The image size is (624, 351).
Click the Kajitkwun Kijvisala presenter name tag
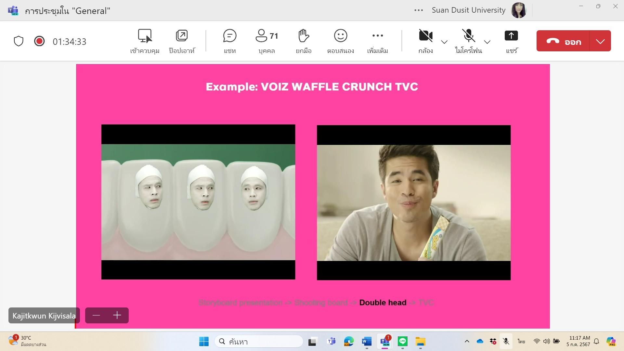pyautogui.click(x=44, y=316)
